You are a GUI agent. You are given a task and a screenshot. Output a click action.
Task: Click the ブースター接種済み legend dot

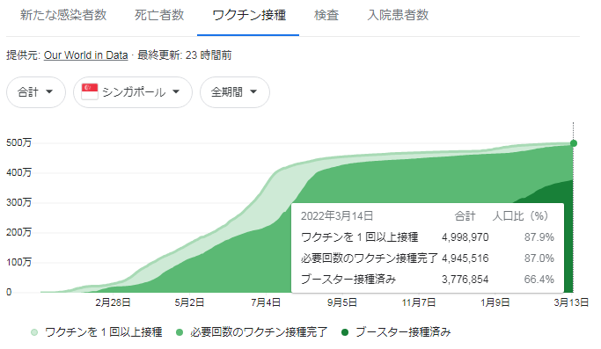point(345,332)
